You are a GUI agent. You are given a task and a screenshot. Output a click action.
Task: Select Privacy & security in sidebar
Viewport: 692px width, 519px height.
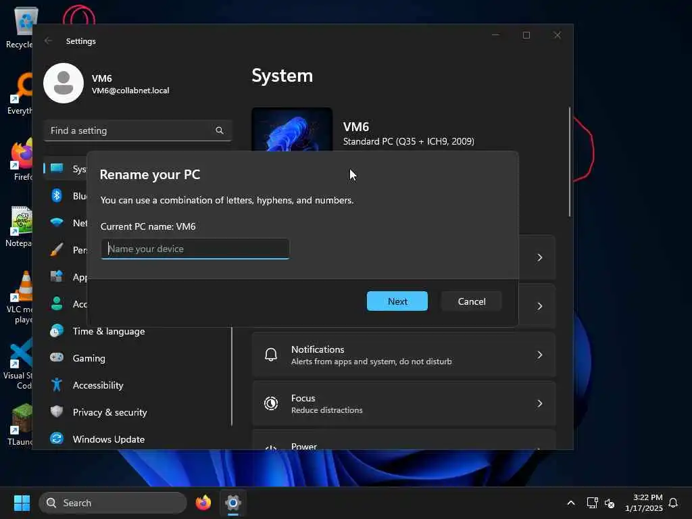point(110,412)
